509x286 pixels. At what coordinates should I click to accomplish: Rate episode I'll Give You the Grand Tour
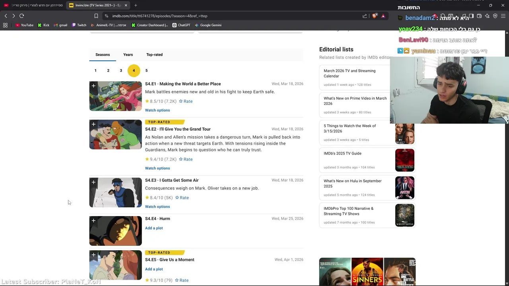[x=186, y=159]
